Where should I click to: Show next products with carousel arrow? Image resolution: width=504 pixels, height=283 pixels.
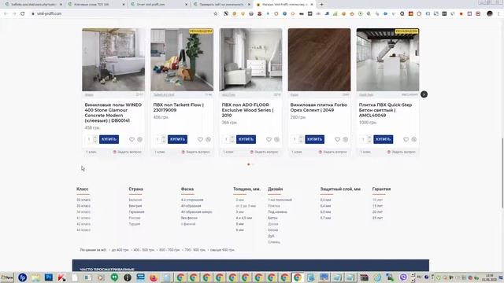point(424,94)
